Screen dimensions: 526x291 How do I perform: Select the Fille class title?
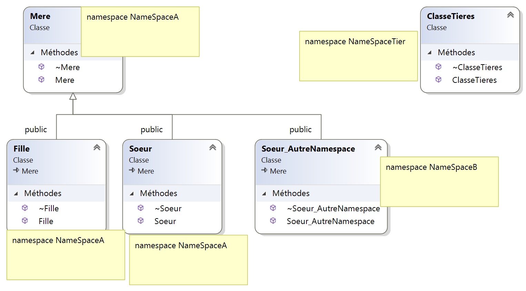21,149
